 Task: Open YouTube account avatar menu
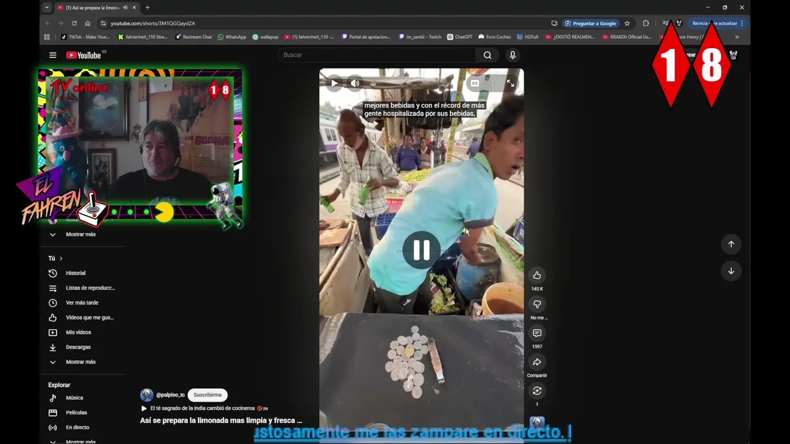[733, 55]
